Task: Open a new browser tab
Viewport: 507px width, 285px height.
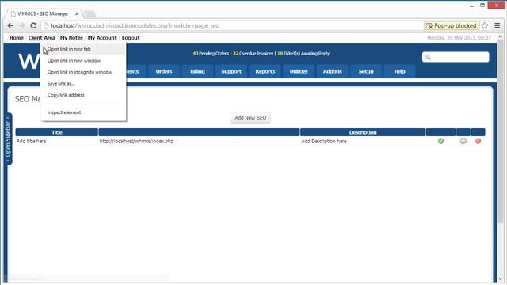Action: [90, 14]
